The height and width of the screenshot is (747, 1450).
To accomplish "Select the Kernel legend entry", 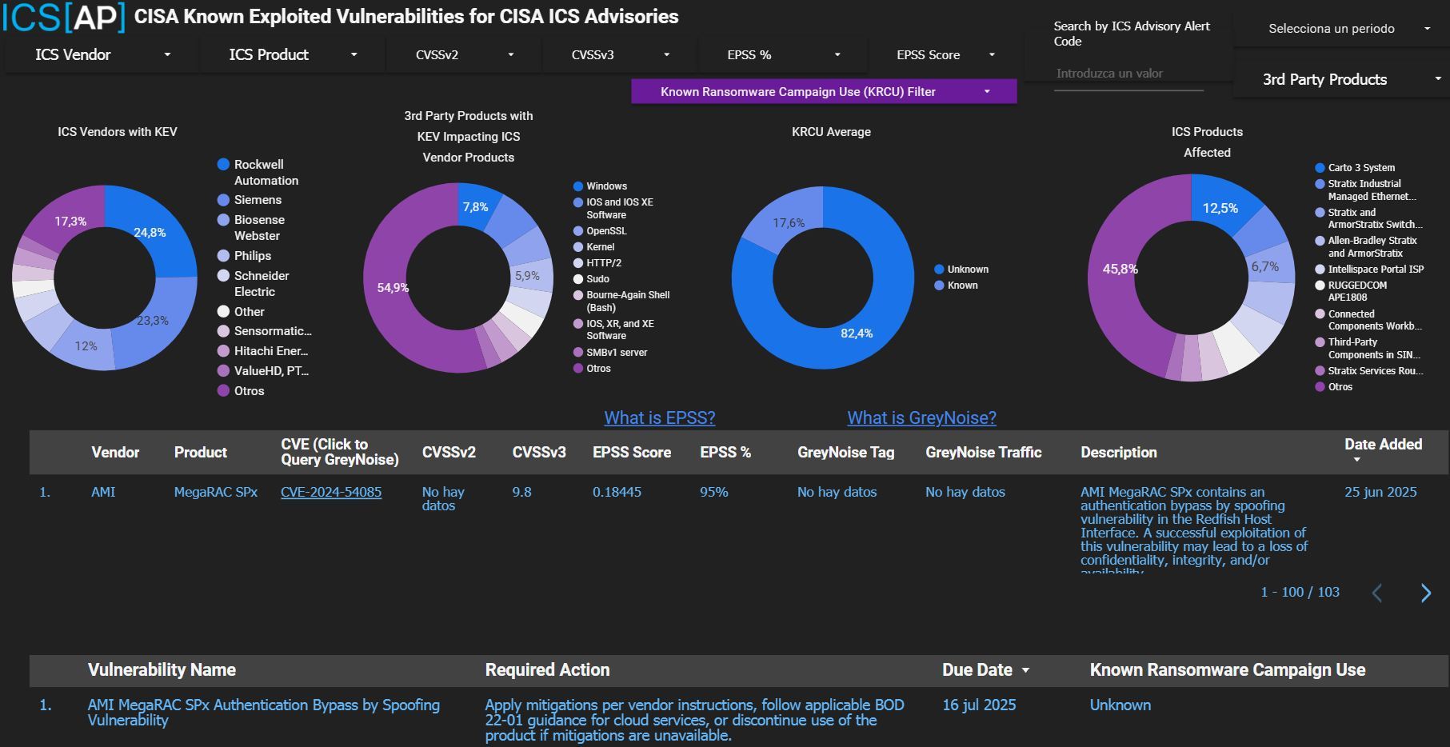I will (x=594, y=247).
